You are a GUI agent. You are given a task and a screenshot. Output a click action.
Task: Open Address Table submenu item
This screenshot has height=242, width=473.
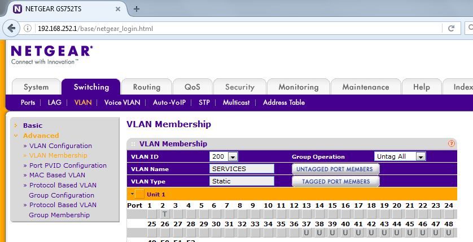click(x=284, y=102)
